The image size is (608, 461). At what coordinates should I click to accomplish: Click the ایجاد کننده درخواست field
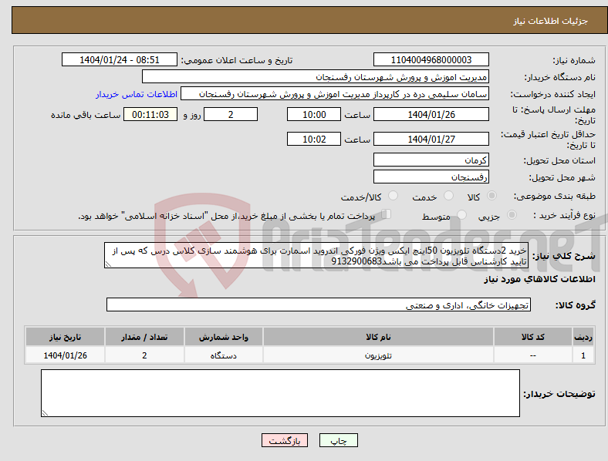point(335,94)
